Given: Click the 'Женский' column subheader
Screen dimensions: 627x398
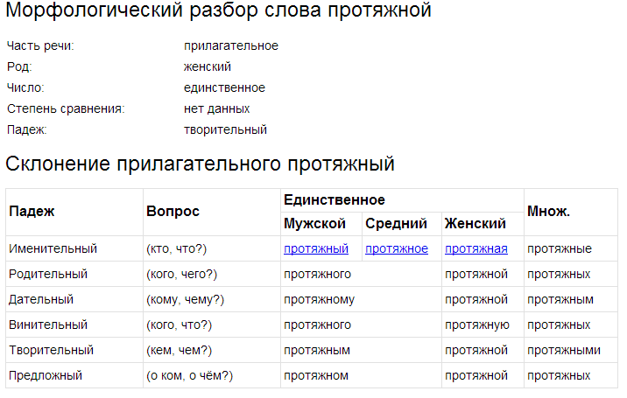Looking at the screenshot, I should 476,224.
